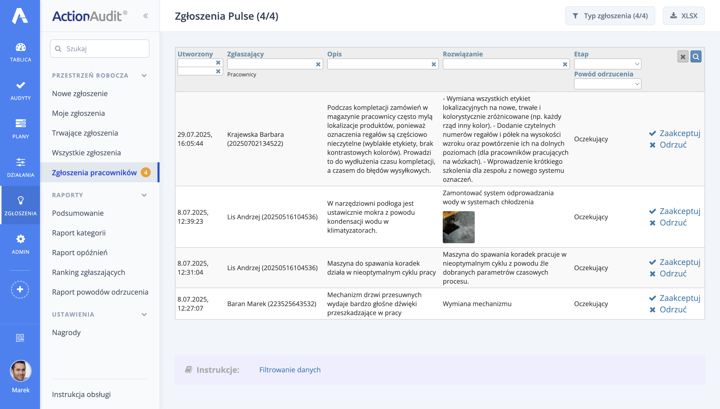Viewport: 720px width, 409px height.
Task: Select the Audyty sidebar icon
Action: [x=20, y=85]
